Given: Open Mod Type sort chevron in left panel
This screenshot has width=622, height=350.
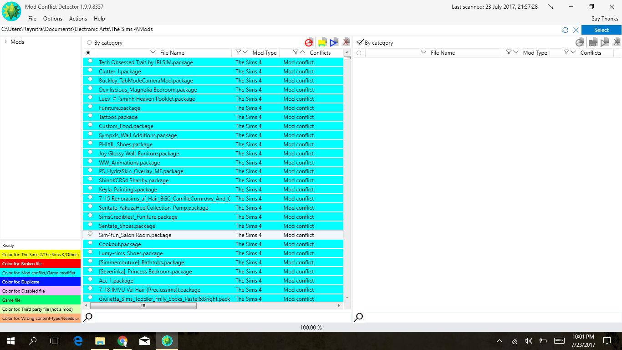Looking at the screenshot, I should tap(245, 52).
